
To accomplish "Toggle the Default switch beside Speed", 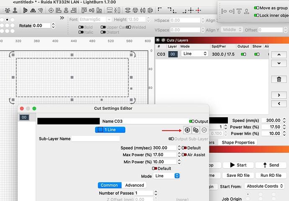I will (x=184, y=148).
